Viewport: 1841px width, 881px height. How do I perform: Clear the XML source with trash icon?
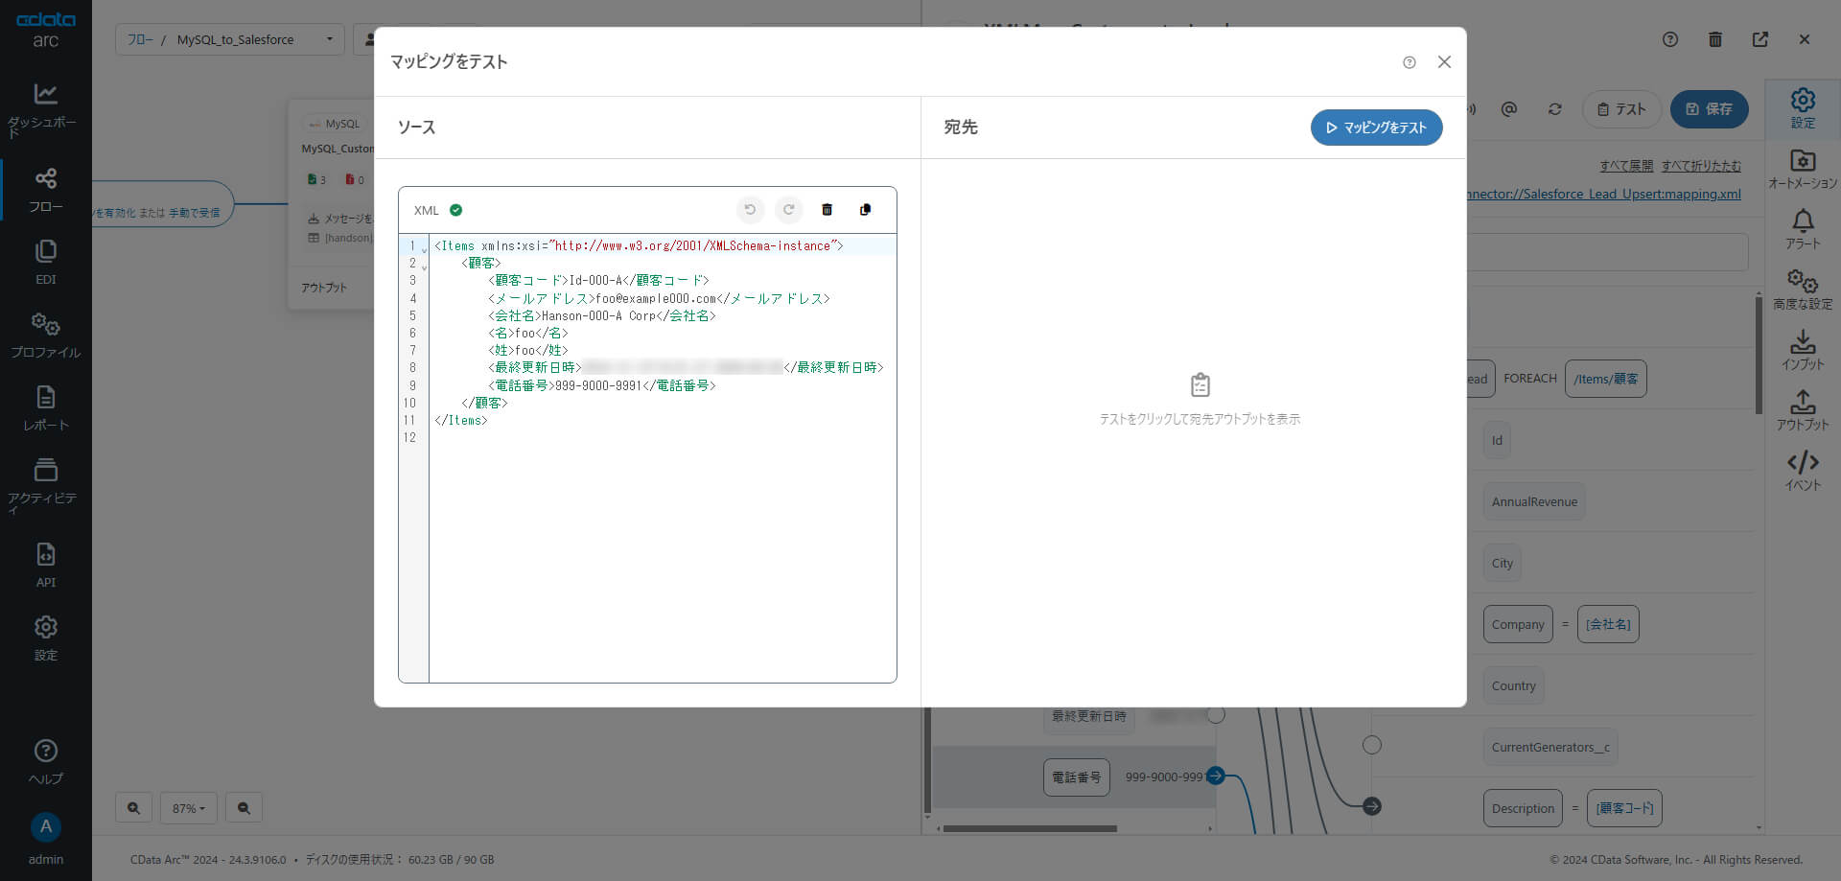pyautogui.click(x=827, y=210)
